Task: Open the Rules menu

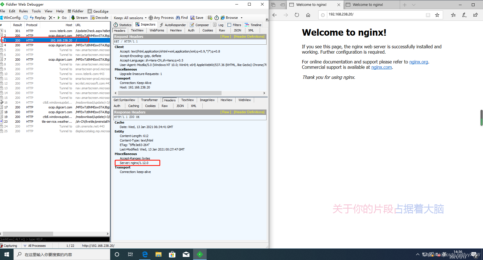Action: tap(23, 11)
